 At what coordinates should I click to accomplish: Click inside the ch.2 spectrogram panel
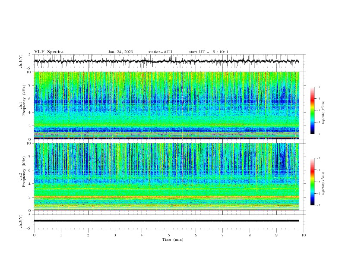point(166,177)
